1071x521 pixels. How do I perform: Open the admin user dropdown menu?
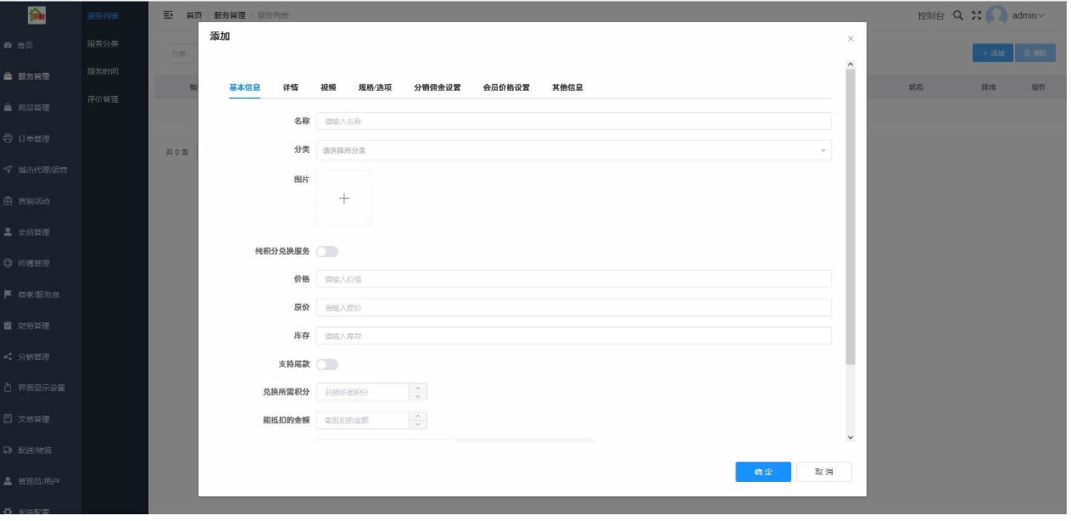(x=1028, y=15)
